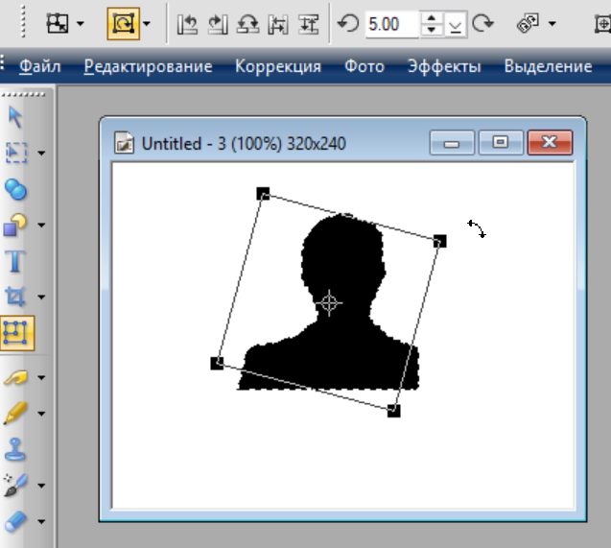
Task: Open the Файл menu
Action: (40, 66)
